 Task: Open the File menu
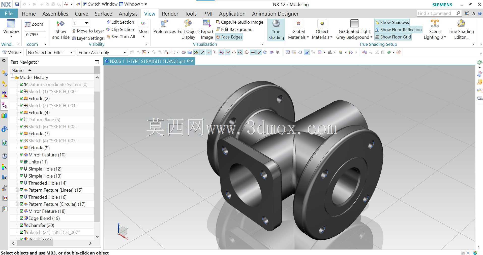(x=9, y=14)
